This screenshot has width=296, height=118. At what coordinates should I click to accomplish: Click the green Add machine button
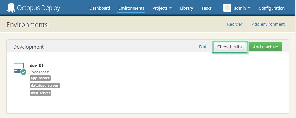click(x=265, y=47)
